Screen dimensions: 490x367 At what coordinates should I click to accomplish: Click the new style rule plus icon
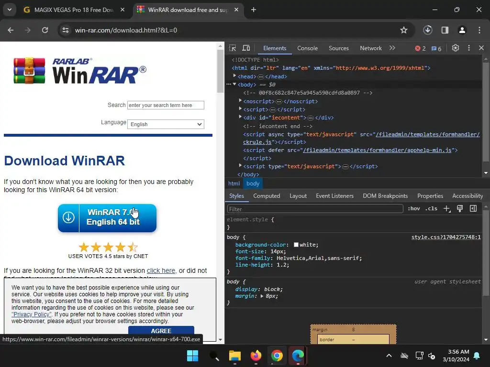[x=447, y=209]
